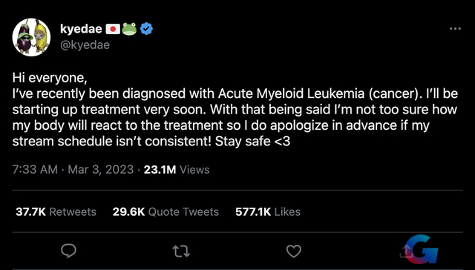The image size is (475, 270).
Task: Click the @kyedae handle
Action: click(x=85, y=45)
